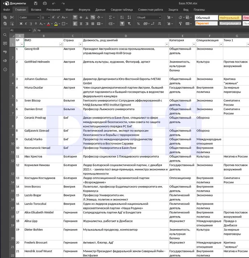Center text horizontally in cells
Screen dimensions: 249x258
pyautogui.click(x=81, y=24)
